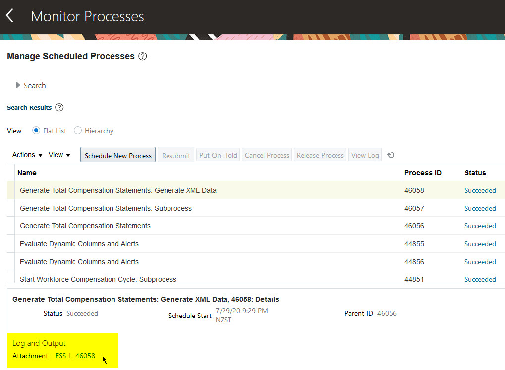Screen dimensions: 505x370
Task: Click the View Log button
Action: click(x=365, y=155)
